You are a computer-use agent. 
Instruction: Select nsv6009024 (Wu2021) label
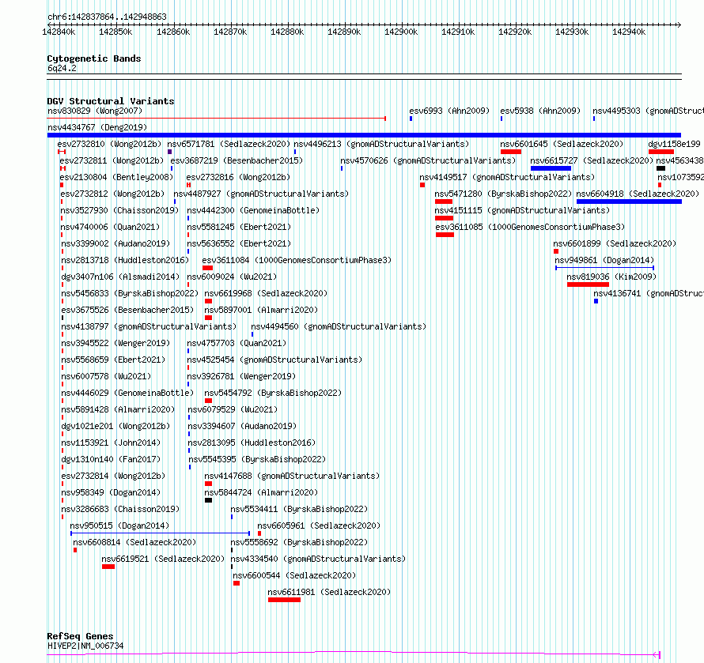(x=232, y=277)
